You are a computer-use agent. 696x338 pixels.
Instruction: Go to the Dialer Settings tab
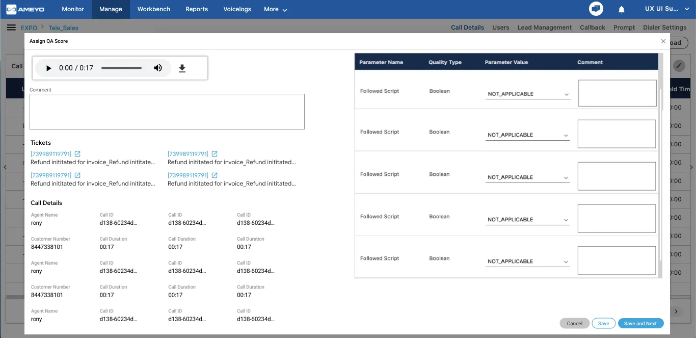665,28
